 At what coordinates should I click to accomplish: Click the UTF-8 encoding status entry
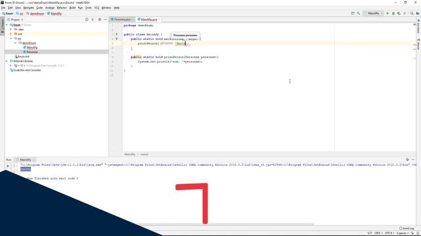[x=389, y=233]
